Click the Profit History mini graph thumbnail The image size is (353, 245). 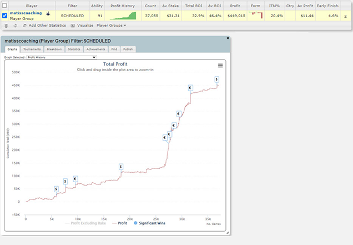(123, 16)
